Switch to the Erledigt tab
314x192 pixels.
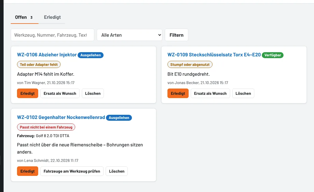52,17
